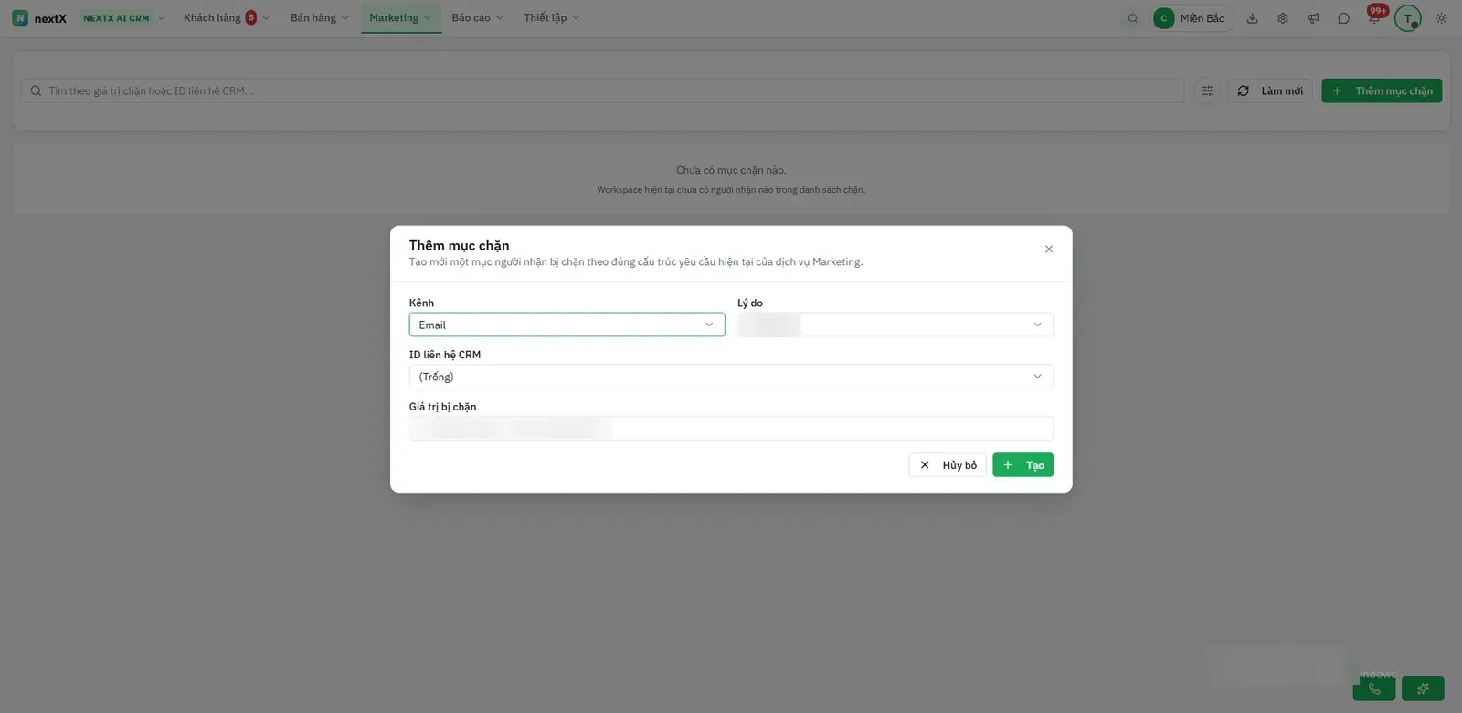Open the ID liên hệ CRM dropdown

tap(731, 377)
